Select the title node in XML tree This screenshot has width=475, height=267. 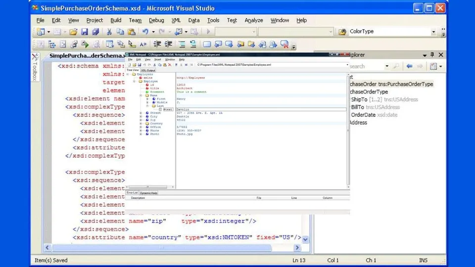154,88
